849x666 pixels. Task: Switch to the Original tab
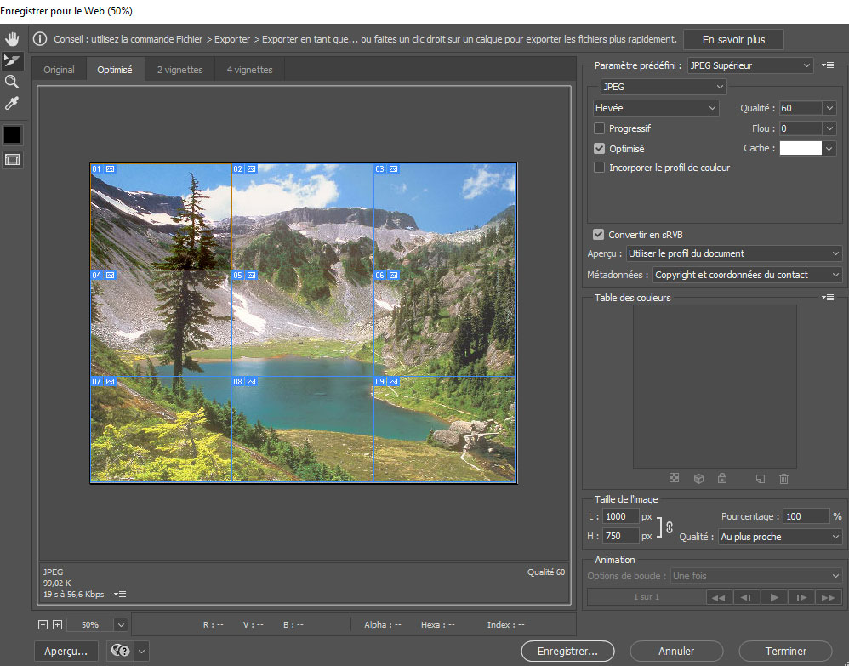tap(59, 70)
